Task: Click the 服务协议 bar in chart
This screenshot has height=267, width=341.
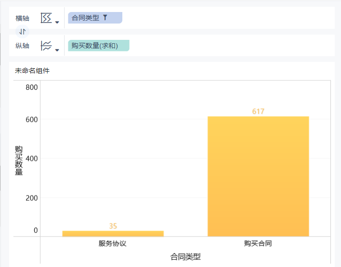Action: [113, 233]
